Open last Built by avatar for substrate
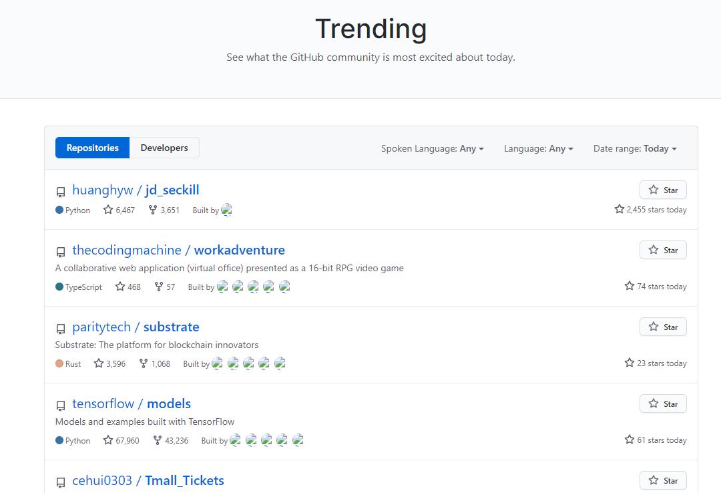The image size is (721, 493). 280,363
